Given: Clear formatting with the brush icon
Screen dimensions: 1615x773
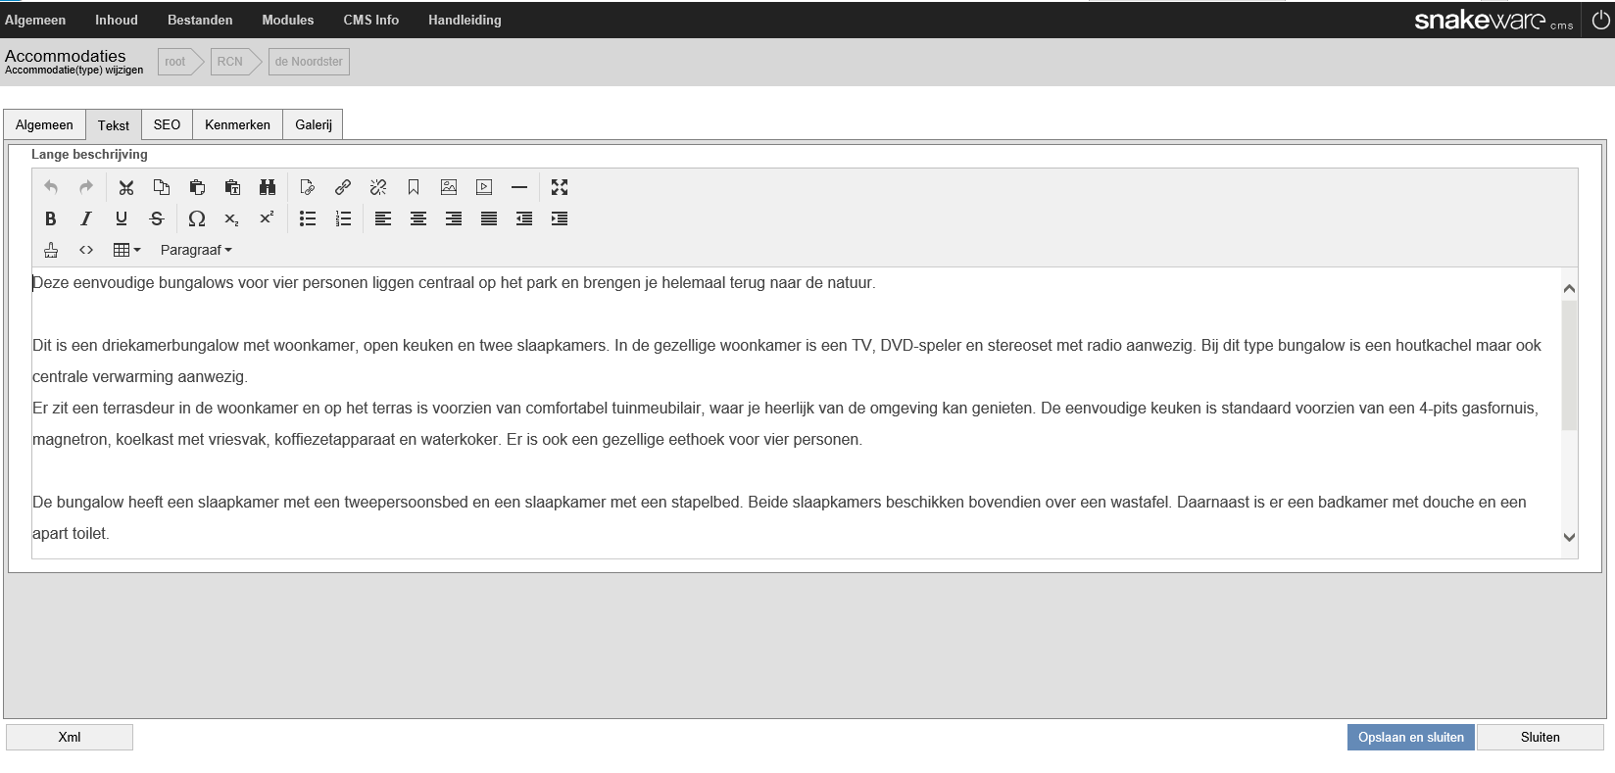Looking at the screenshot, I should tap(51, 250).
